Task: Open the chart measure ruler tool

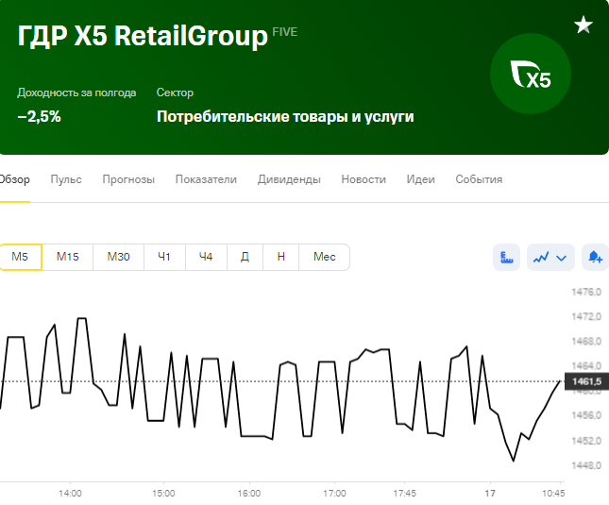Action: pyautogui.click(x=506, y=257)
